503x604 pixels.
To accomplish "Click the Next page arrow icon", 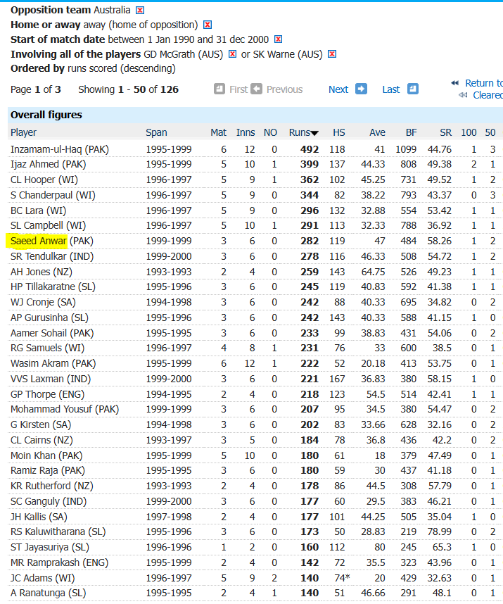I will point(361,89).
